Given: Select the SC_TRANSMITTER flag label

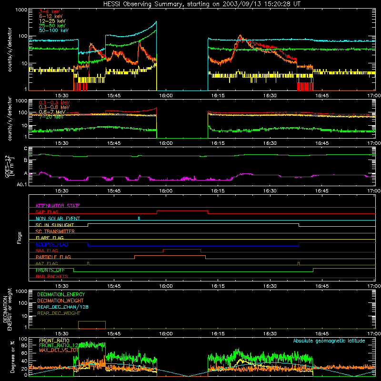Looking at the screenshot, I should coord(55,231).
